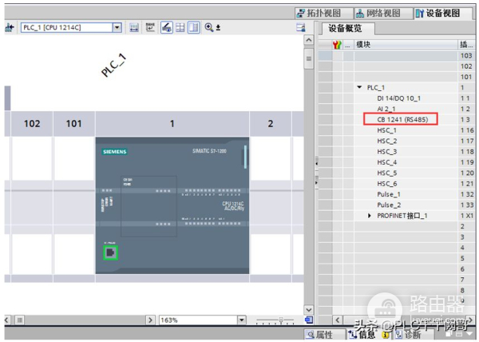Click the hardware catalog icon next to device selector
This screenshot has height=342, width=479.
tap(133, 27)
